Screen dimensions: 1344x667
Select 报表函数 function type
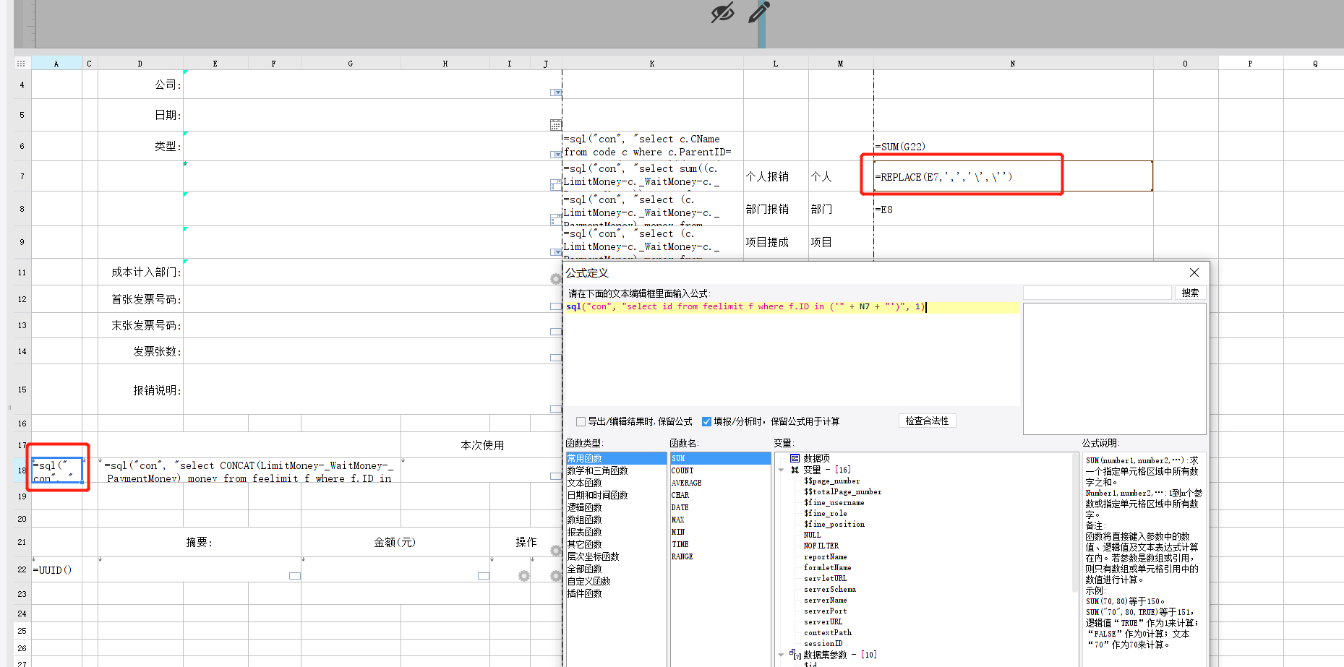616,532
